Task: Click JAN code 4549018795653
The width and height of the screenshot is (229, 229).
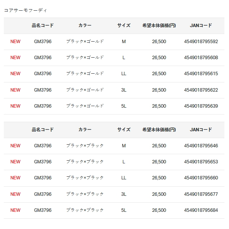Action: point(201,162)
